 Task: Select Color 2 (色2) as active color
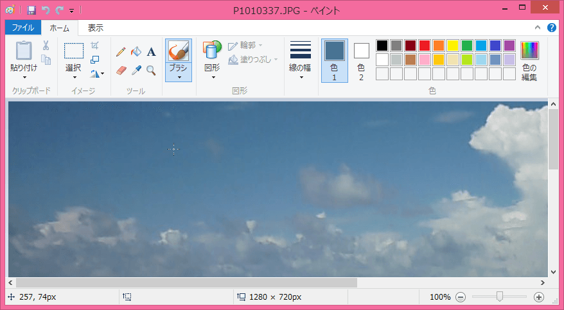point(361,61)
